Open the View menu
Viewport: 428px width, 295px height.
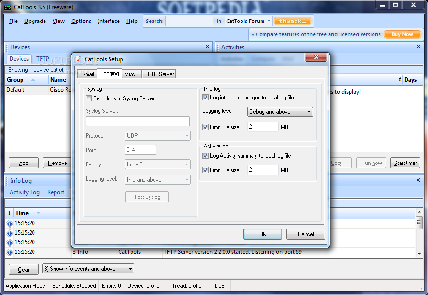58,21
